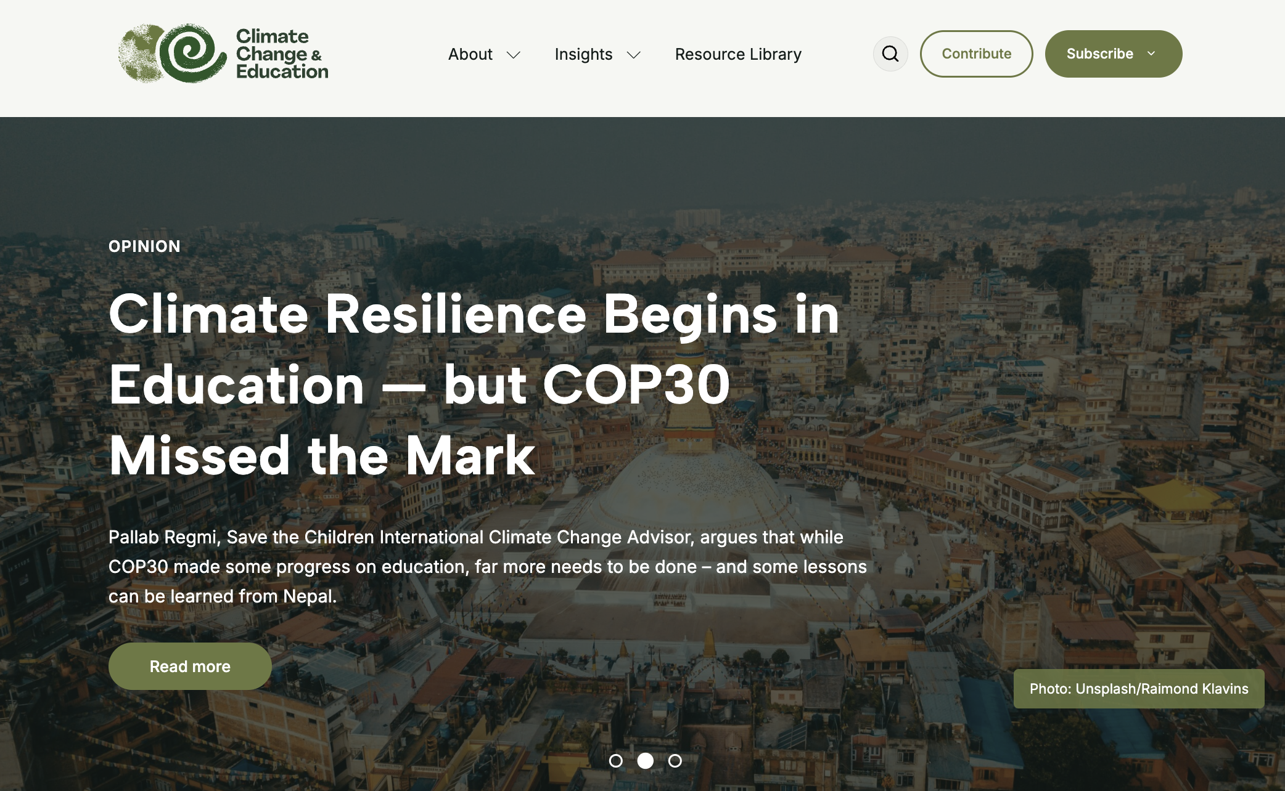Click the Read more button
The height and width of the screenshot is (791, 1285).
coord(190,667)
